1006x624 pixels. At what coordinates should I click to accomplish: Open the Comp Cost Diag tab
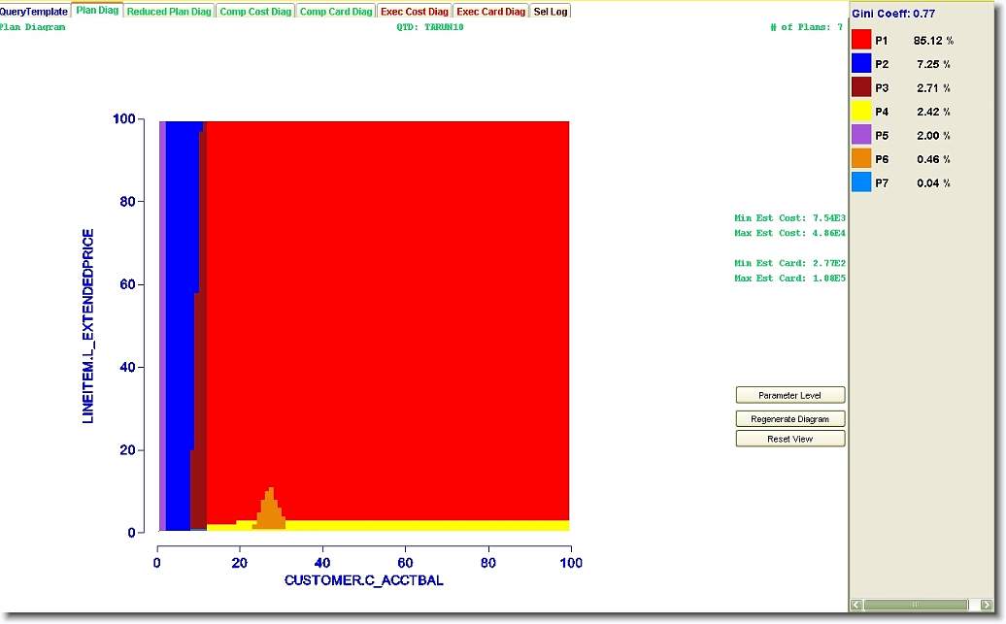point(255,12)
